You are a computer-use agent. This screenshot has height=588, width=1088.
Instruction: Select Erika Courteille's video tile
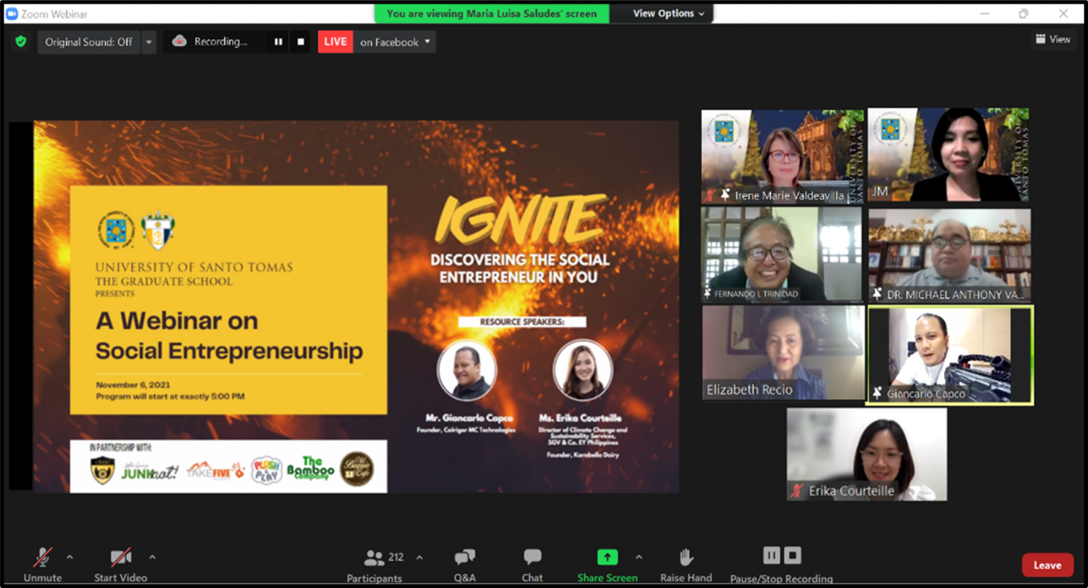coord(867,454)
